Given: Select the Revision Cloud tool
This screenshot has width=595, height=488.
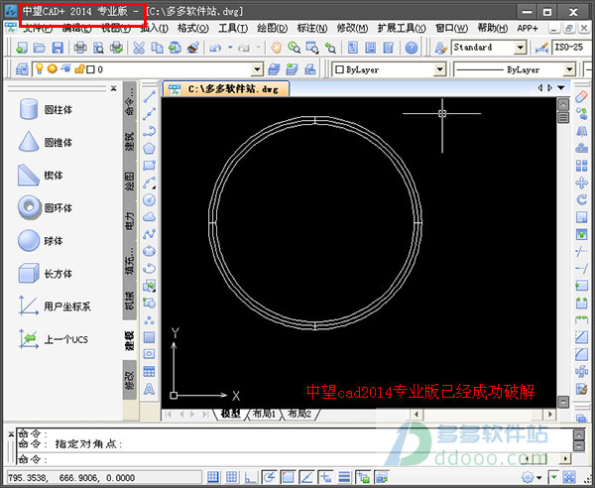Looking at the screenshot, I should (x=150, y=216).
